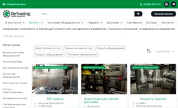178x108 pixels.
Task: Click the V=2000 л specification text
Action: (x=141, y=103)
